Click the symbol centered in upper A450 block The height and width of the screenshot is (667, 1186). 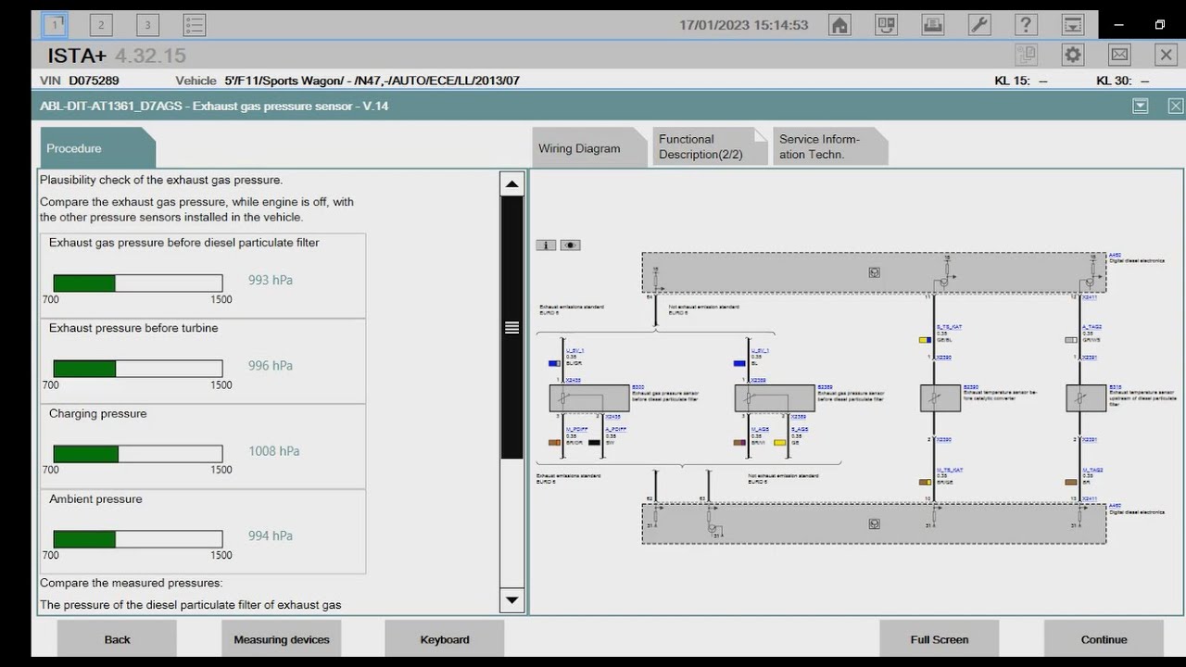coord(874,272)
